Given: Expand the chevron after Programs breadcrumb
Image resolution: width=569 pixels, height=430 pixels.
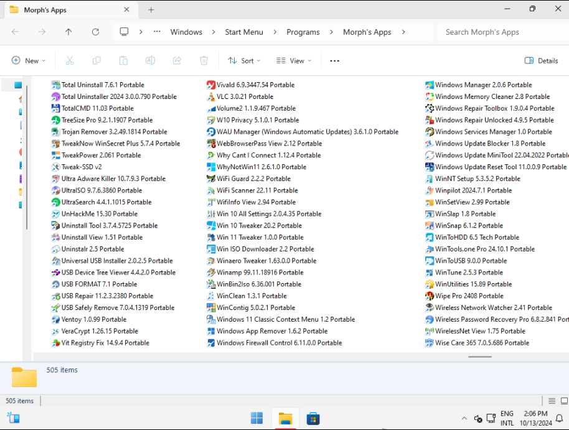Looking at the screenshot, I should tap(331, 32).
